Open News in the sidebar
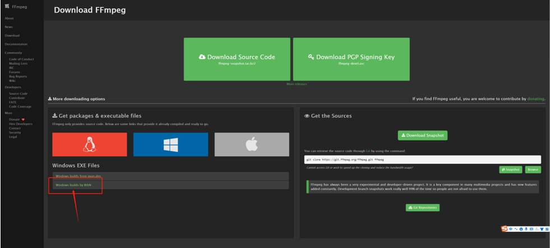Image resolution: width=550 pixels, height=248 pixels. (9, 27)
